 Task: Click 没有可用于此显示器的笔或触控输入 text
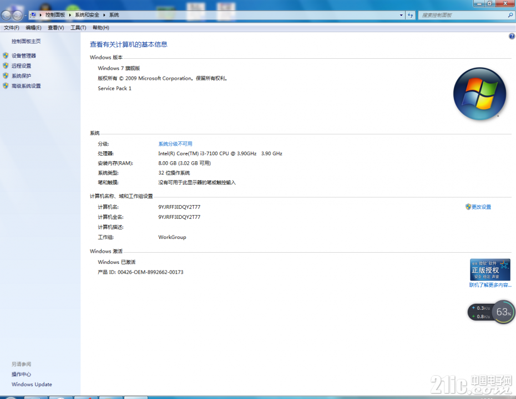[197, 182]
